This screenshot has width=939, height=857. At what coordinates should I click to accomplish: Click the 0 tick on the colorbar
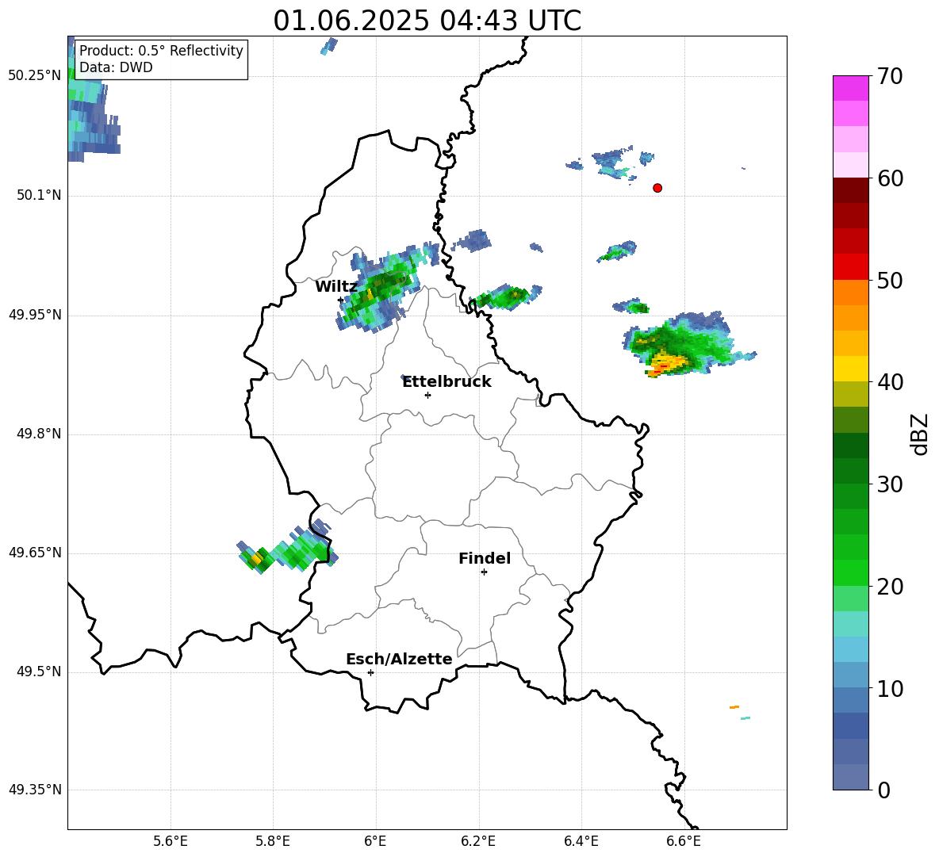pos(884,790)
